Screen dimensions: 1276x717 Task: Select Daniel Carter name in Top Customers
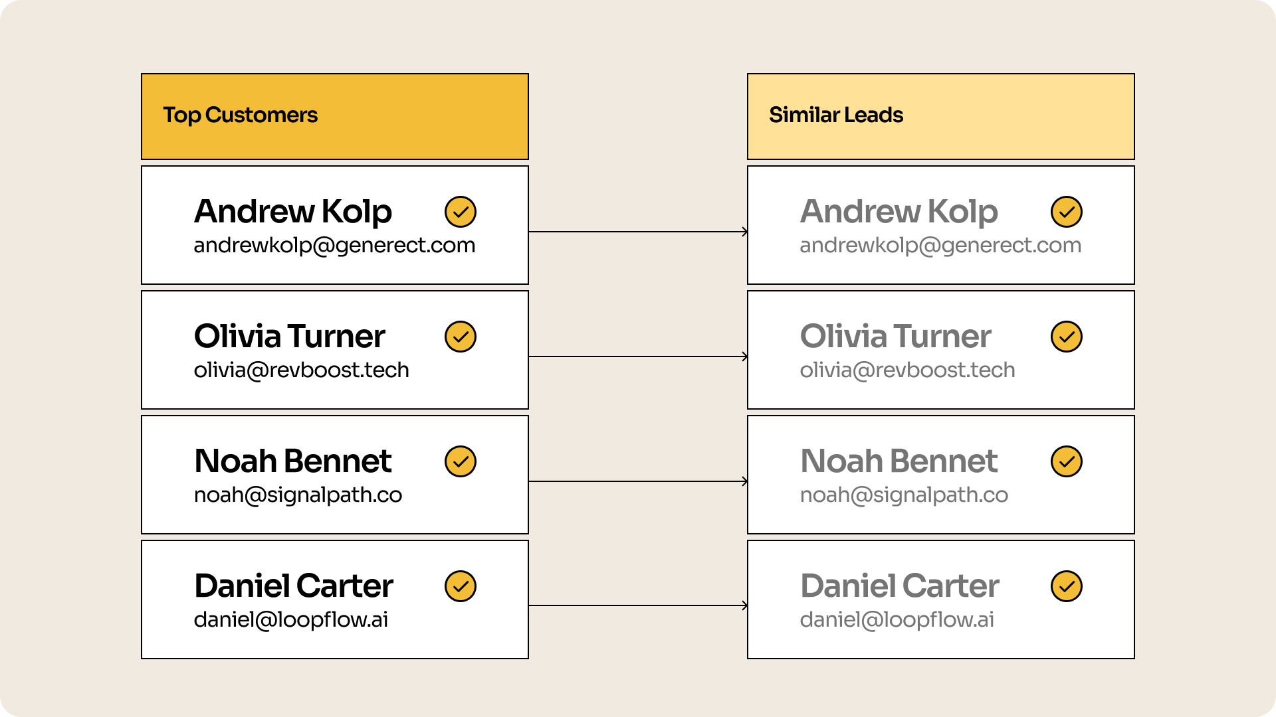coord(293,586)
